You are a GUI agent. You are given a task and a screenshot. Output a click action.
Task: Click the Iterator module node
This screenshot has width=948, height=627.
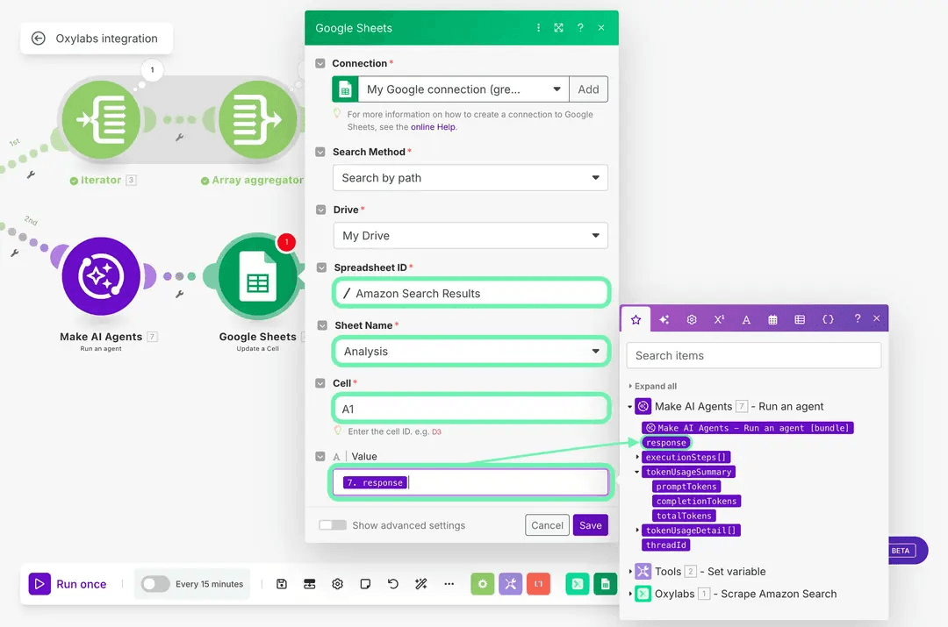(102, 118)
